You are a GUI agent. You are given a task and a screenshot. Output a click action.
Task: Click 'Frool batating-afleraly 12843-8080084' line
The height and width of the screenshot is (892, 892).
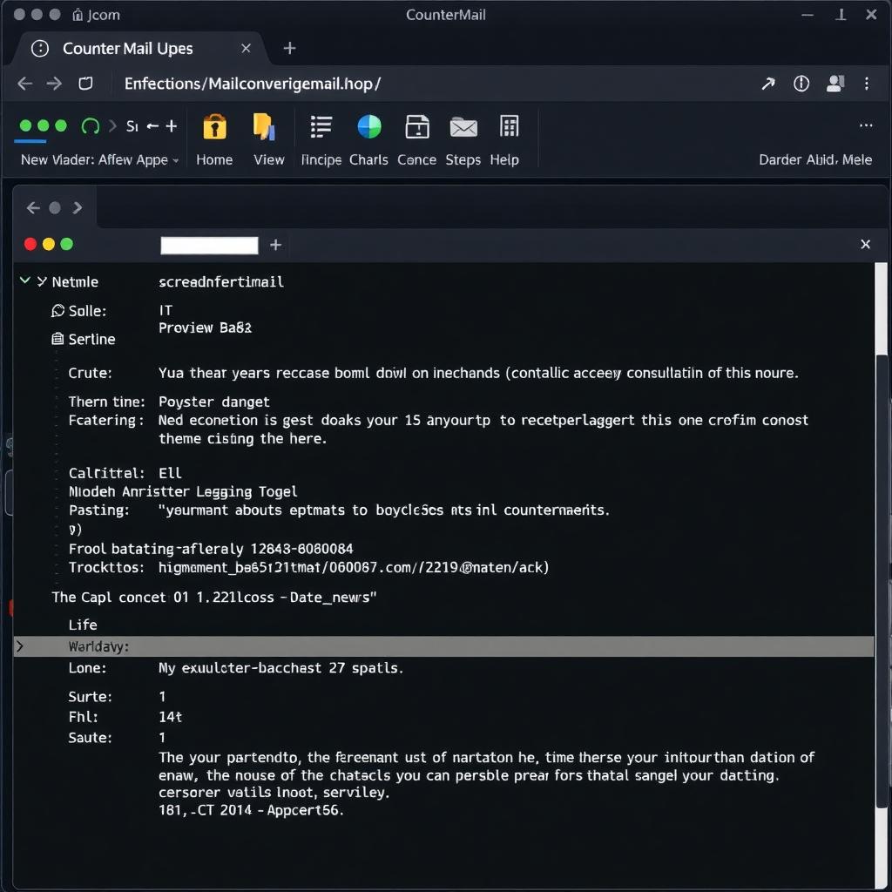tap(211, 549)
